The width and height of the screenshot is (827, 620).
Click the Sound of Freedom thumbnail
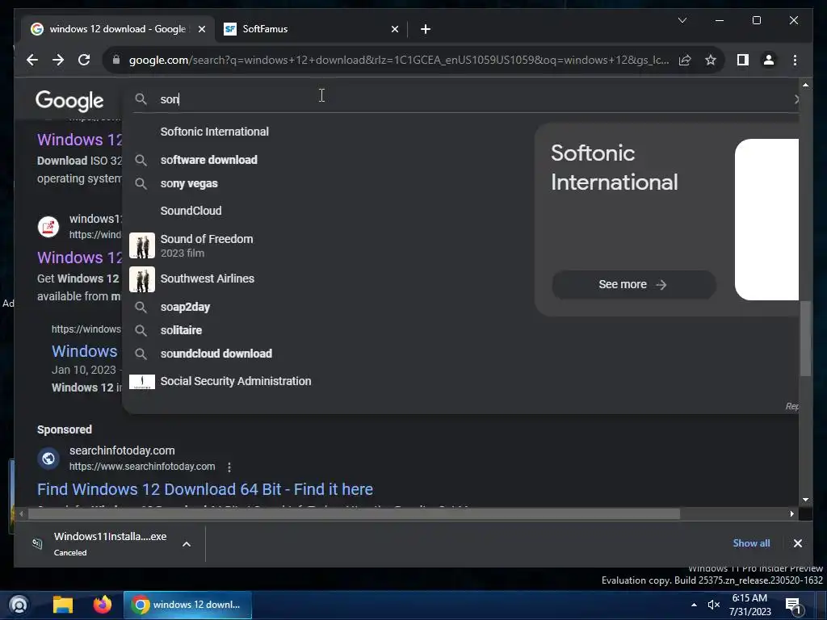pos(142,245)
